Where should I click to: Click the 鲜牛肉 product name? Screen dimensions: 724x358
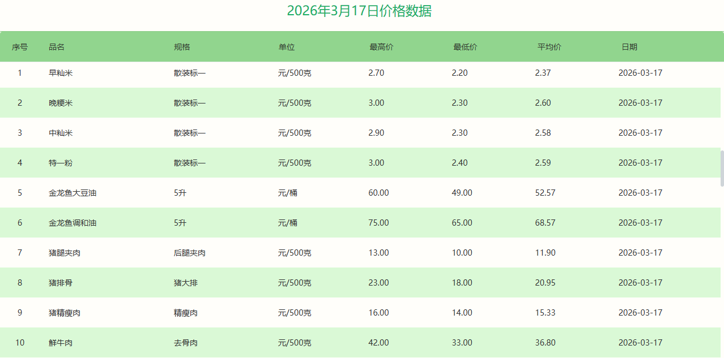click(61, 343)
